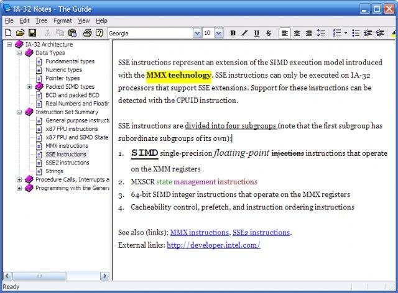The image size is (398, 293).
Task: Click the Programming with the General book icon
Action: (29, 188)
